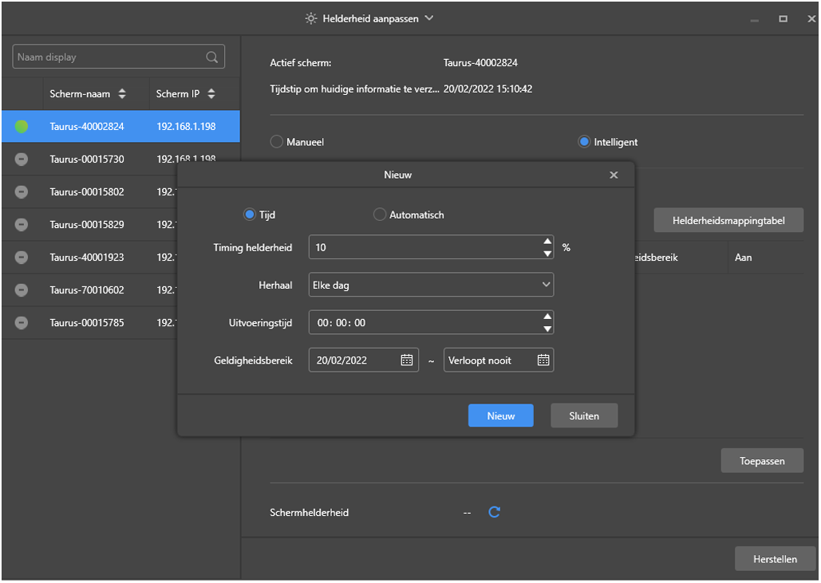Click the 192.168.1.198 IP of Taurus-40002824
This screenshot has height=583, width=821.
pyautogui.click(x=186, y=126)
